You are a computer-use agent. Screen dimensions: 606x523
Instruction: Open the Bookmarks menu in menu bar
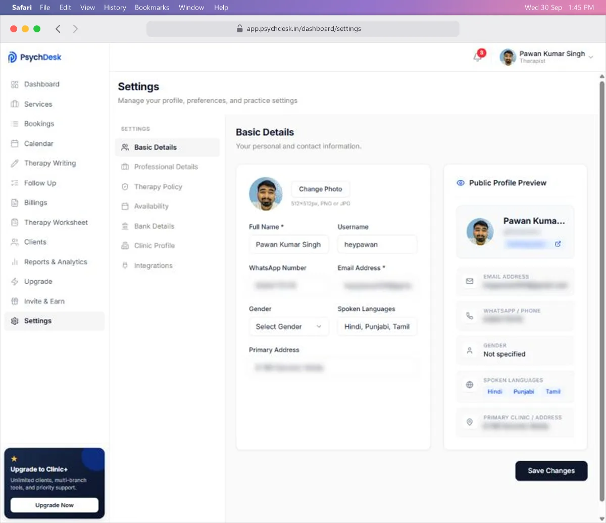pos(152,8)
